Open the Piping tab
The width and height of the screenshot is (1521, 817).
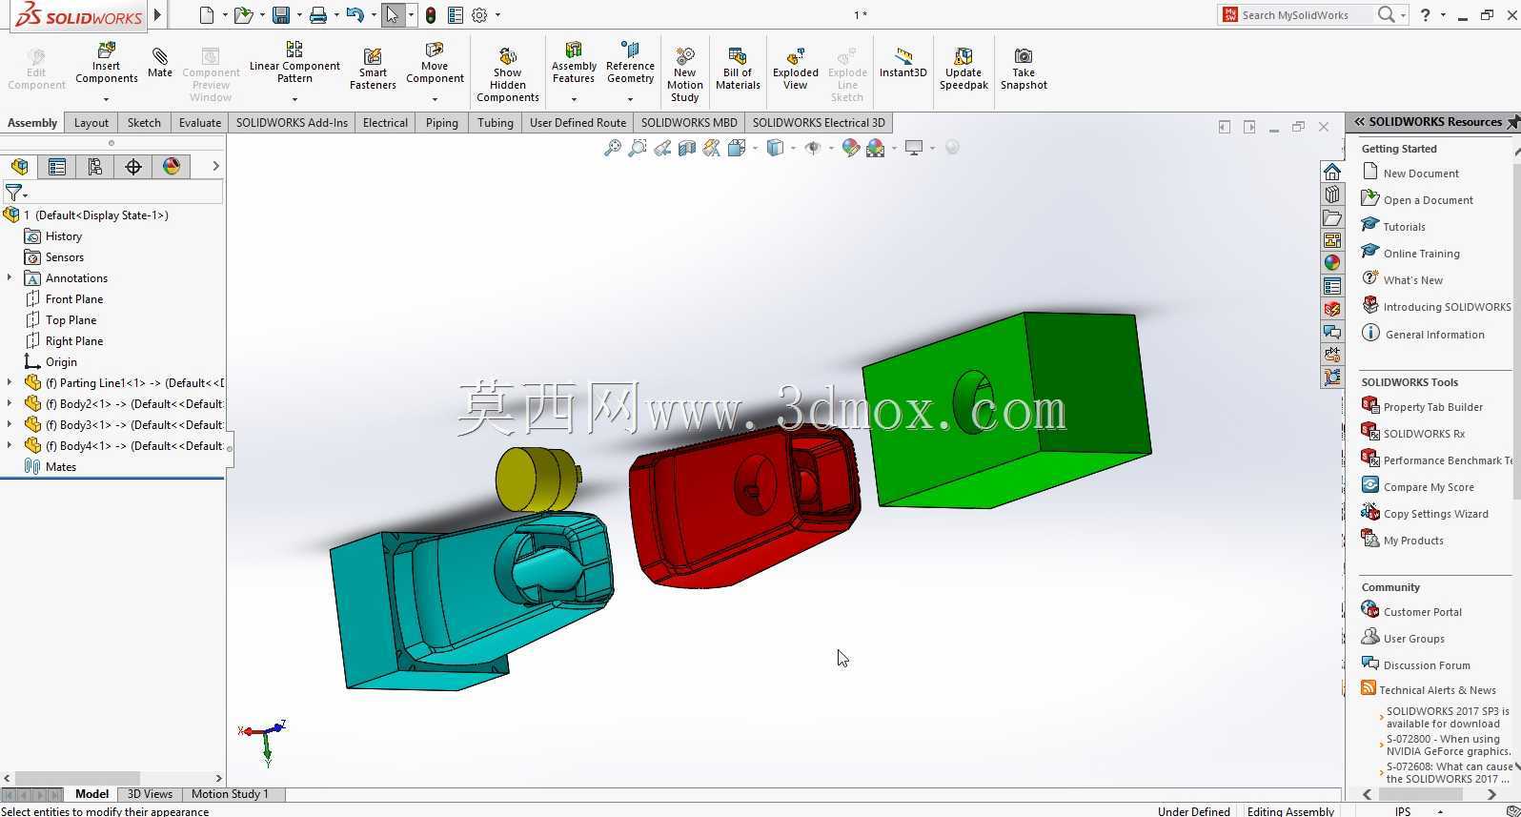click(x=441, y=123)
